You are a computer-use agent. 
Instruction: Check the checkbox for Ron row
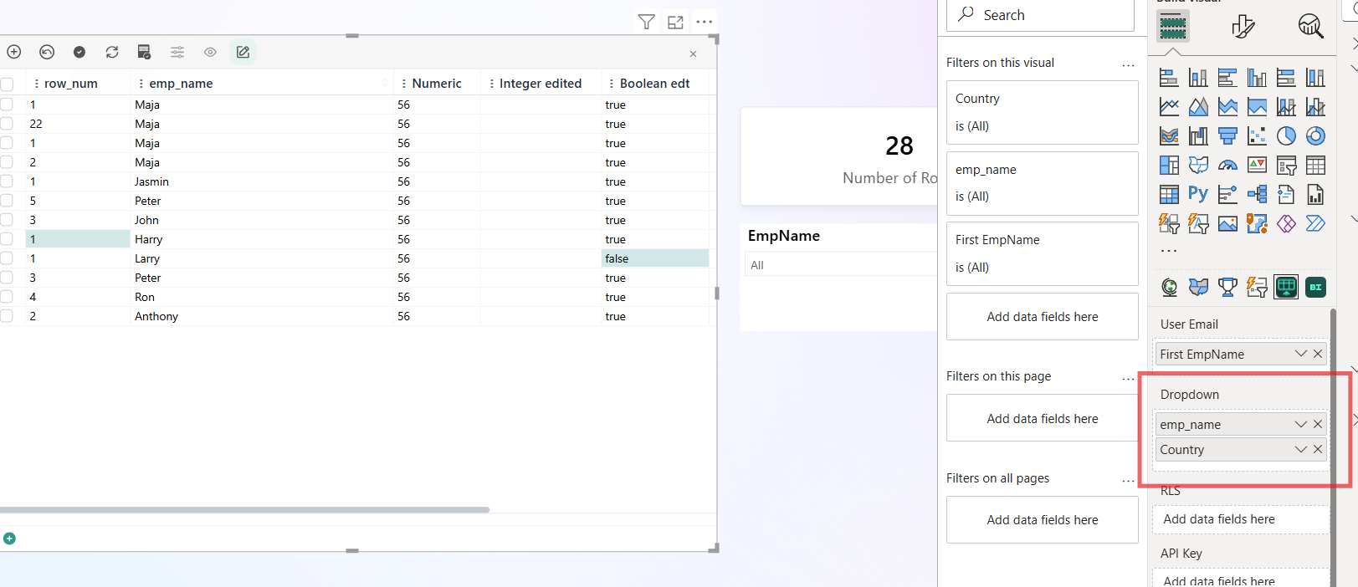point(7,297)
